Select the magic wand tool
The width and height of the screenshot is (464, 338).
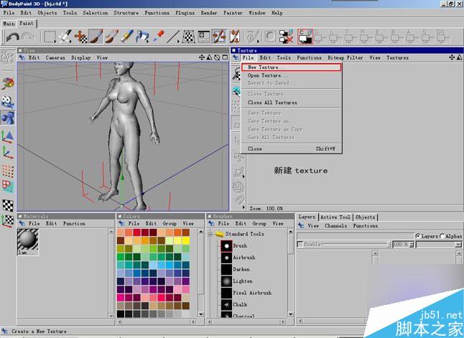65,37
